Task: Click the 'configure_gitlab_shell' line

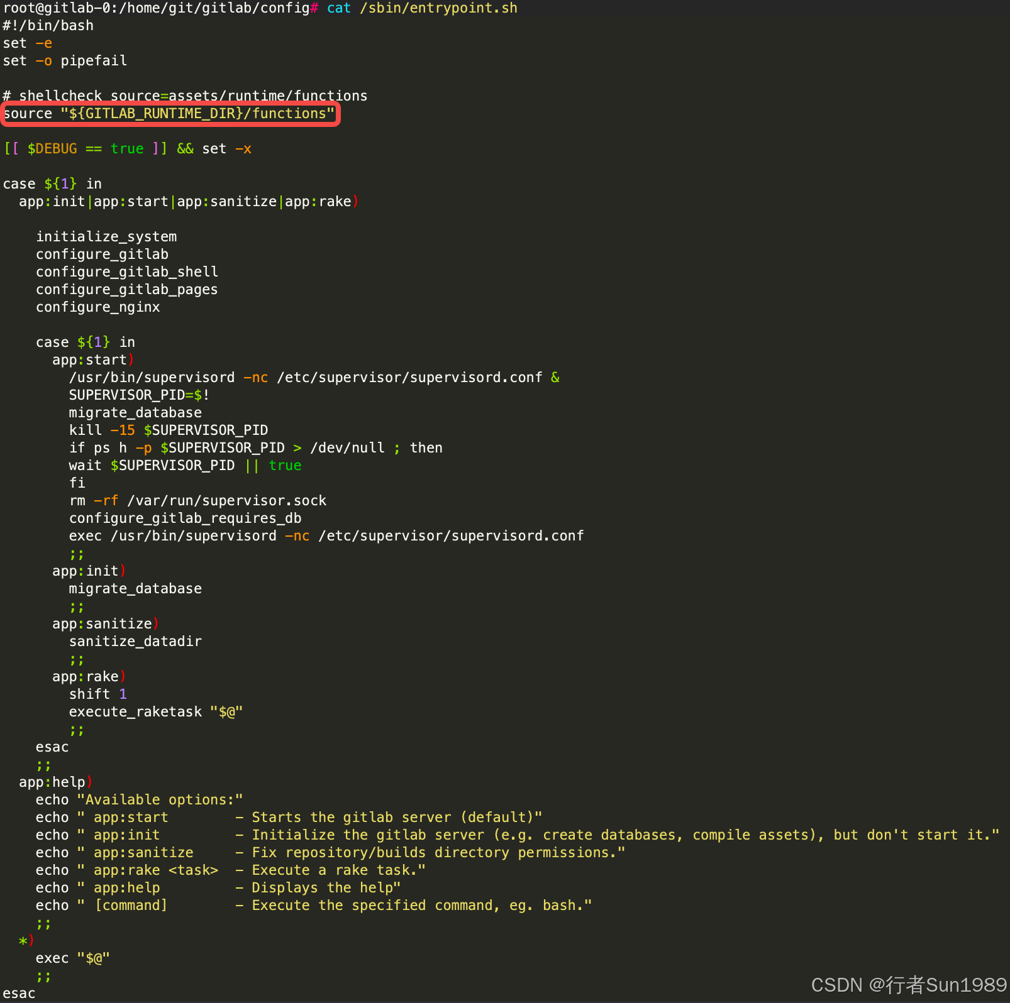Action: tap(127, 272)
